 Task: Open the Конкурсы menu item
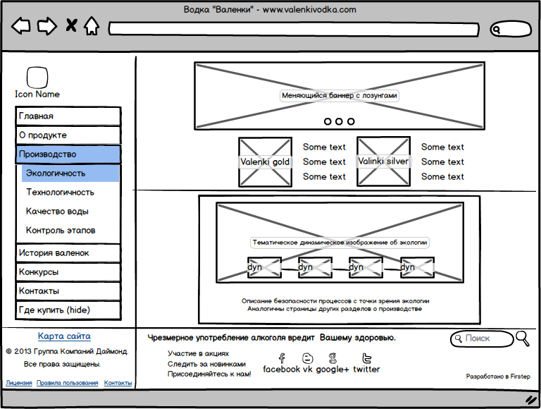point(68,272)
